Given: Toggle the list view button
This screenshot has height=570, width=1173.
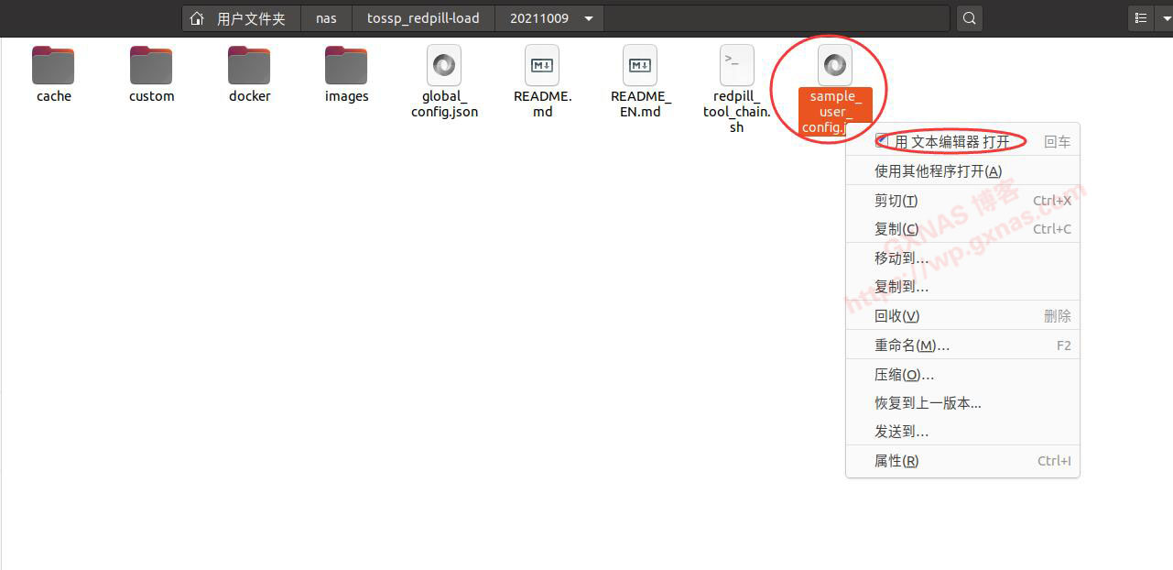Looking at the screenshot, I should click(1141, 18).
